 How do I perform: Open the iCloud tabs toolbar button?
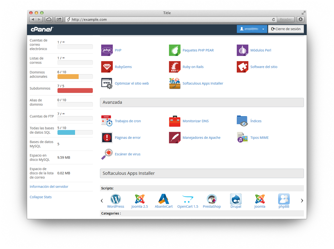pos(49,19)
